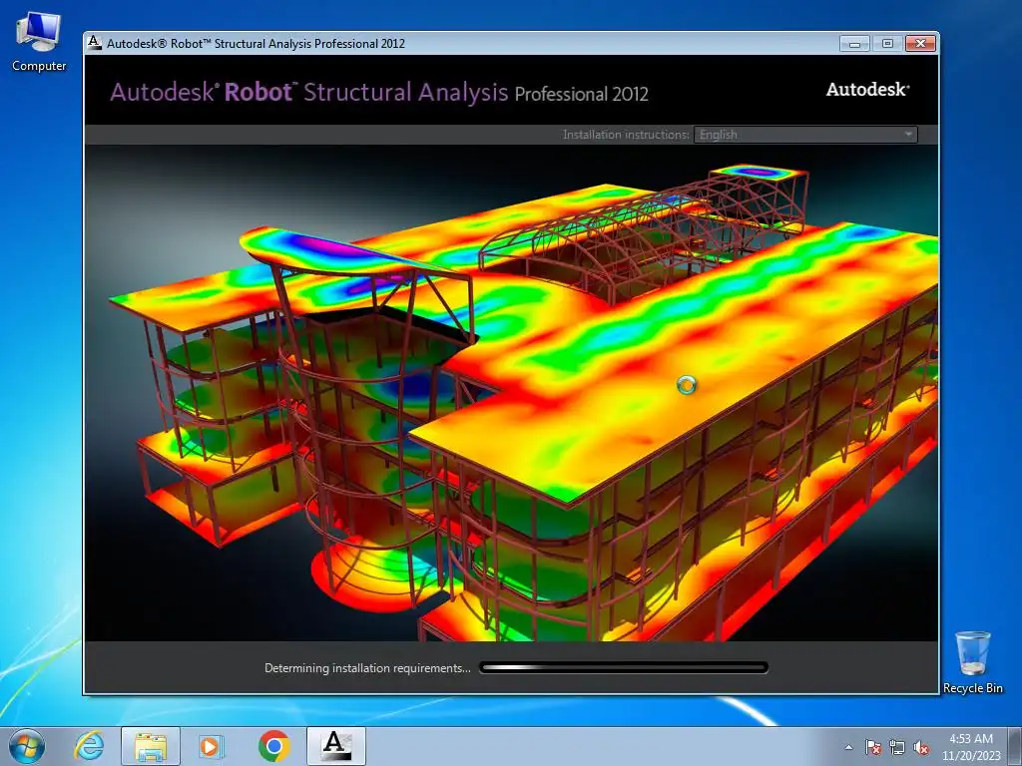The image size is (1022, 766).
Task: Click the Robot Structural Analysis Professional 2012 heading
Action: pos(379,92)
